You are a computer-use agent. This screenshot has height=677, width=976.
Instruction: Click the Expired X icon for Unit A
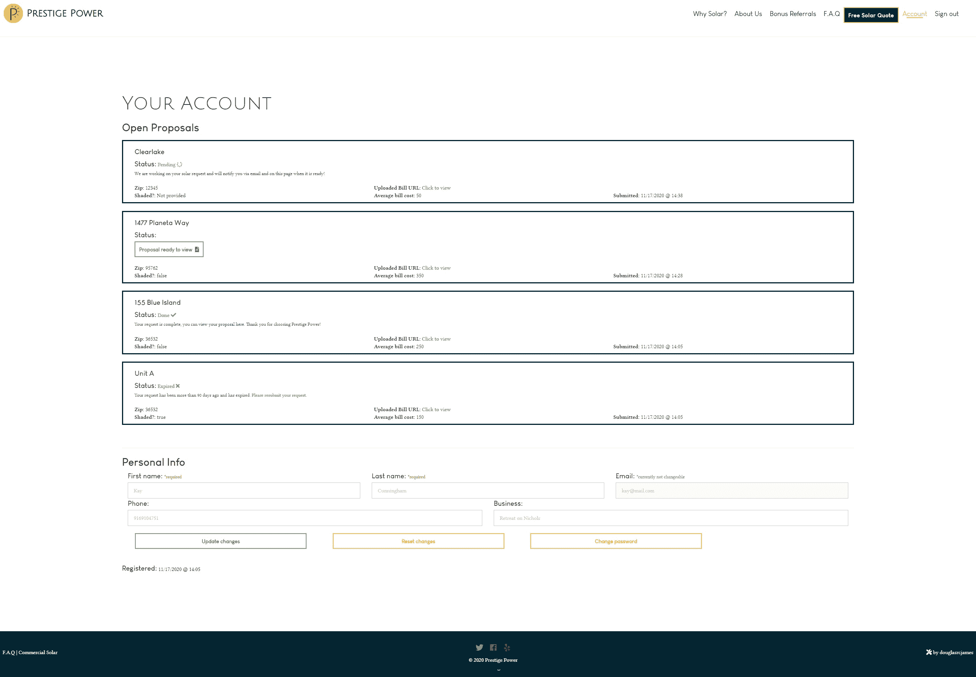(x=178, y=386)
